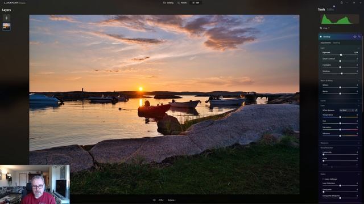Click the Vibrance slider handle
This screenshot has width=364, height=204.
pyautogui.click(x=340, y=136)
